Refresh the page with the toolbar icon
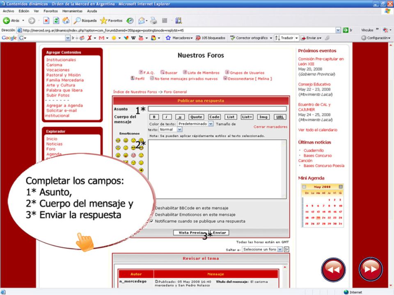 [56, 20]
